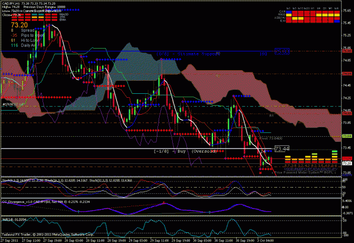Select the W1 timeframe column header
The width and height of the screenshot is (354, 243).
coord(331,8)
